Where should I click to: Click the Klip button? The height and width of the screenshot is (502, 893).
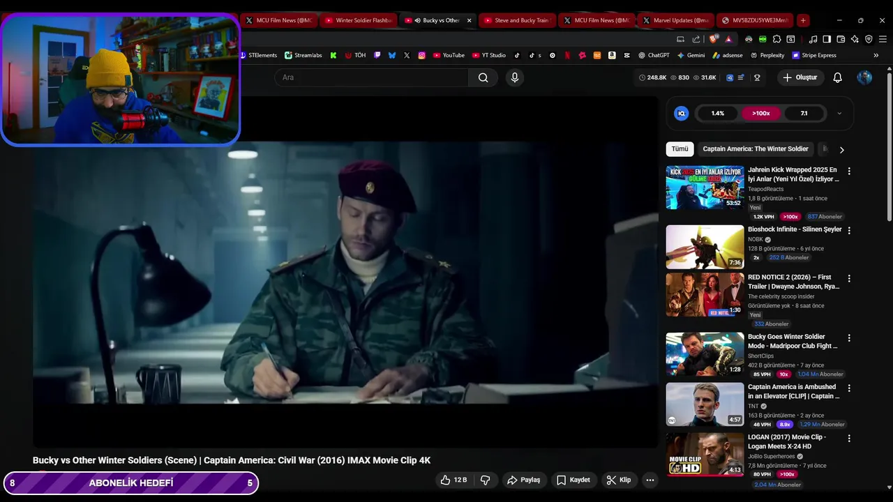tap(618, 480)
